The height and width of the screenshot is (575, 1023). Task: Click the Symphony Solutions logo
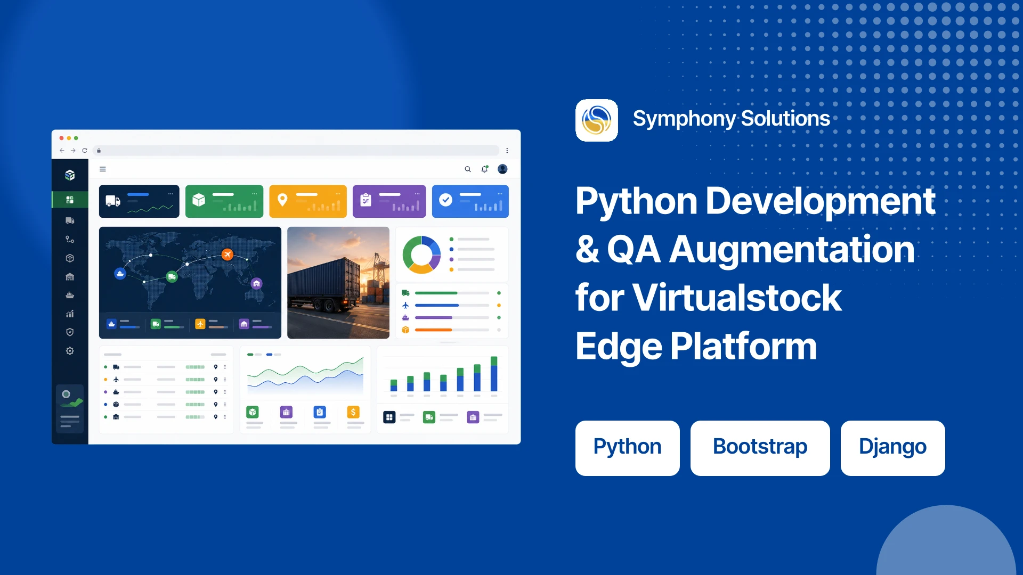point(597,120)
